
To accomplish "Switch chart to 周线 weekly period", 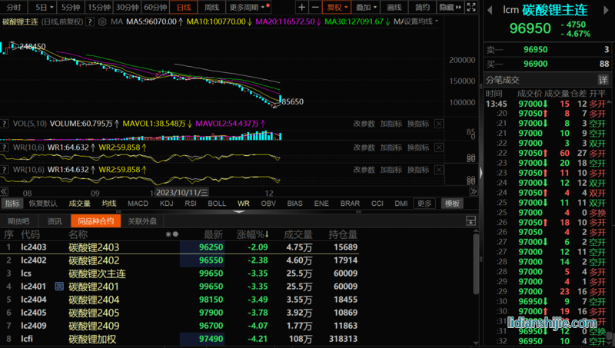I will [211, 7].
